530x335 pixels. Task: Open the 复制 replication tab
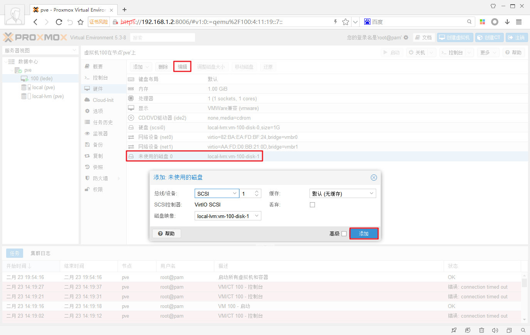[x=98, y=156]
